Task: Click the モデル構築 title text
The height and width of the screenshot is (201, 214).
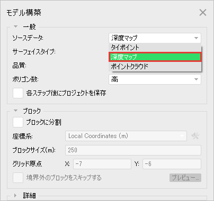Action: tap(24, 13)
